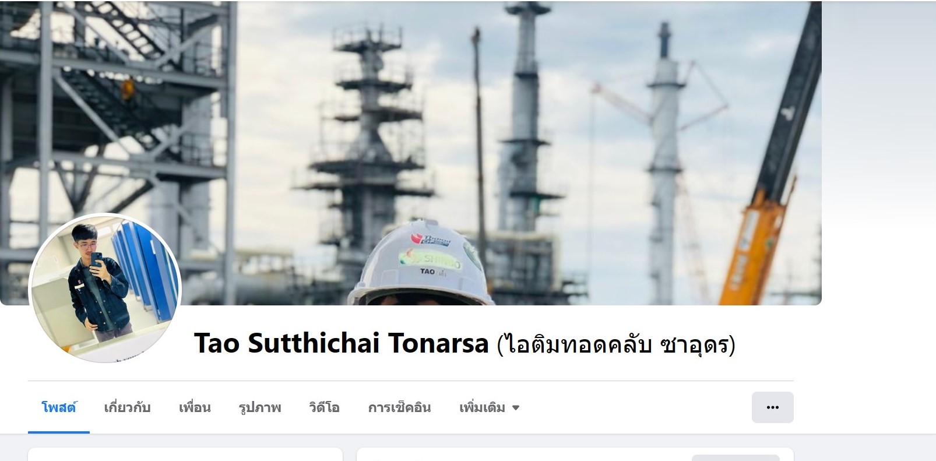The image size is (936, 461).
Task: Click the triangle arrow next to เพิ่มเติม
Action: tap(515, 408)
